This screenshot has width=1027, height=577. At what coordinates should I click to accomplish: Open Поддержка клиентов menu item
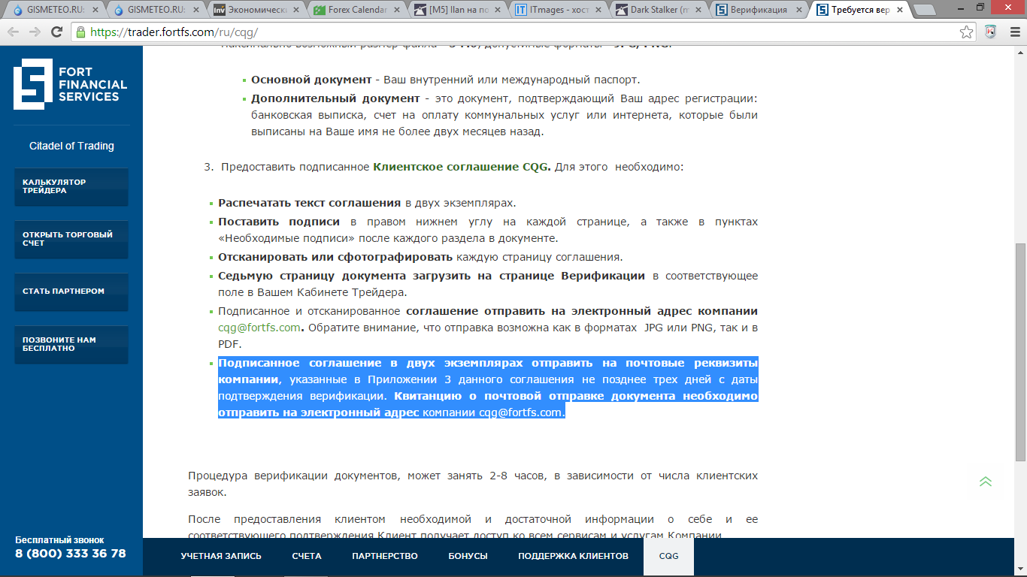(573, 556)
